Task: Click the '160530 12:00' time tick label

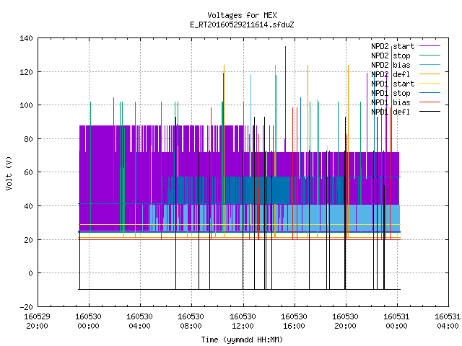Action: click(243, 321)
